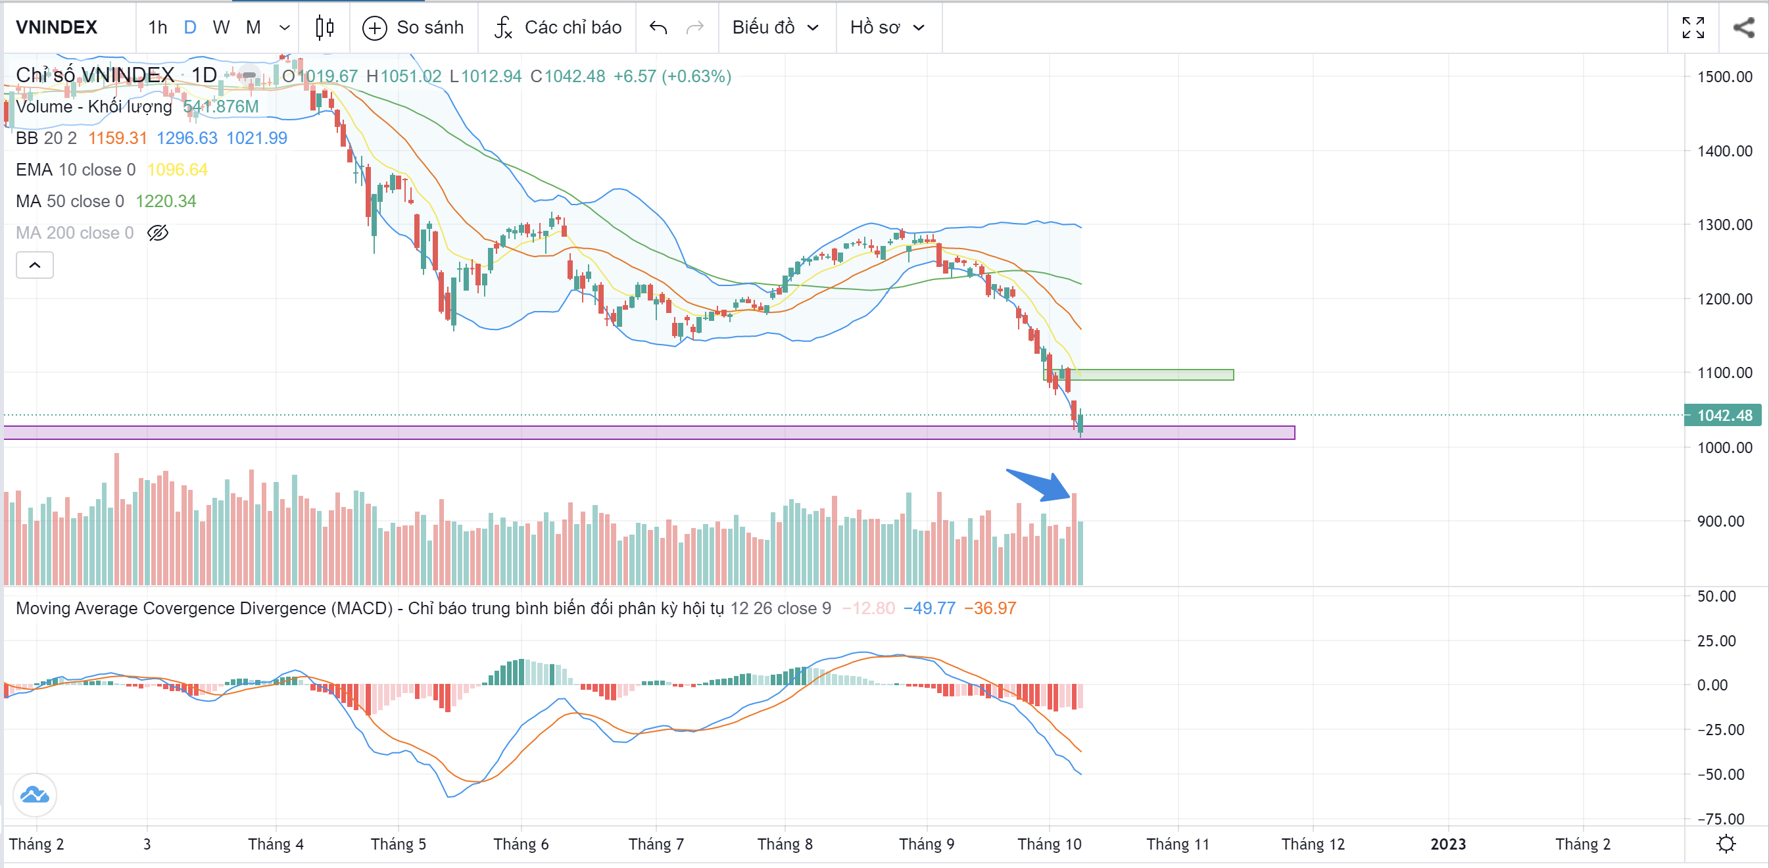Open more timeframe options chevron
1769x868 pixels.
(x=284, y=28)
